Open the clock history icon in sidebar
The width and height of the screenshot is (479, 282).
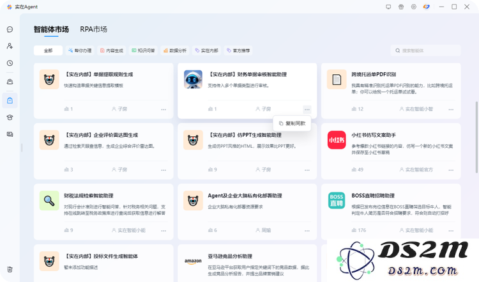click(10, 63)
